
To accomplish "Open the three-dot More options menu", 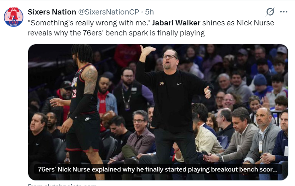I will 284,11.
